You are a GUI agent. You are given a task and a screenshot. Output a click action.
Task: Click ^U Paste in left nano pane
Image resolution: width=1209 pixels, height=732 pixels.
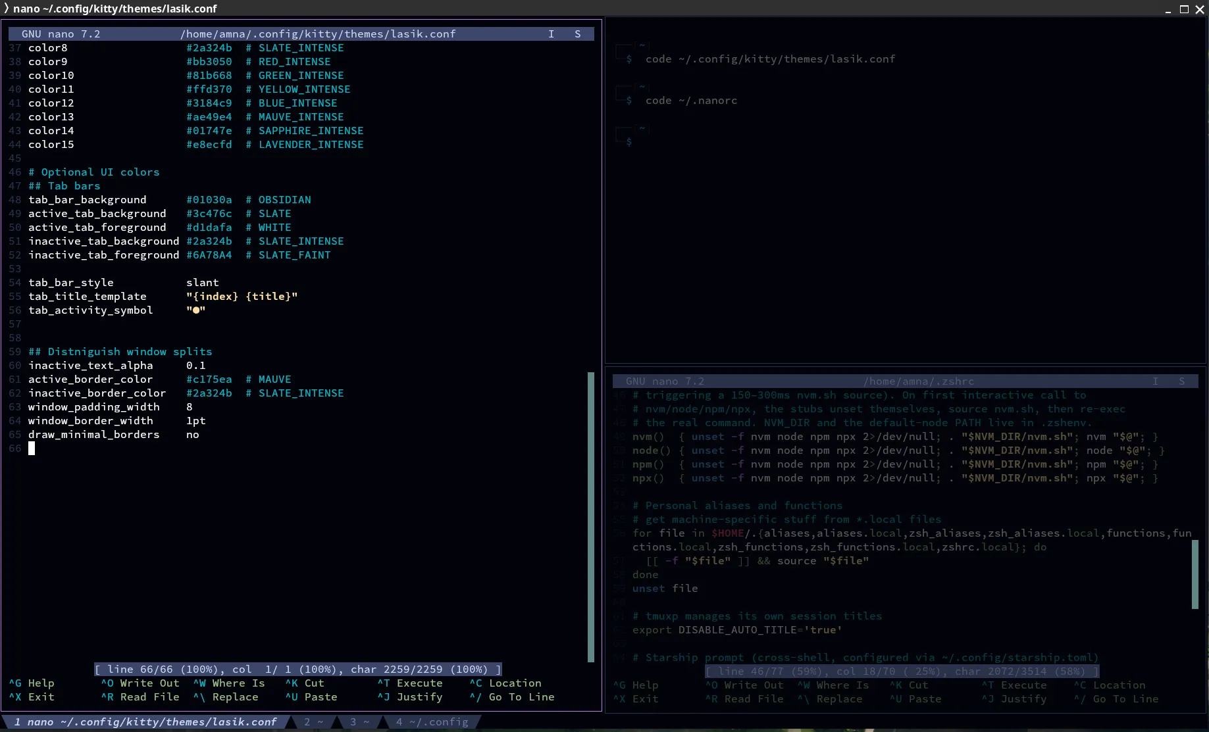point(311,696)
